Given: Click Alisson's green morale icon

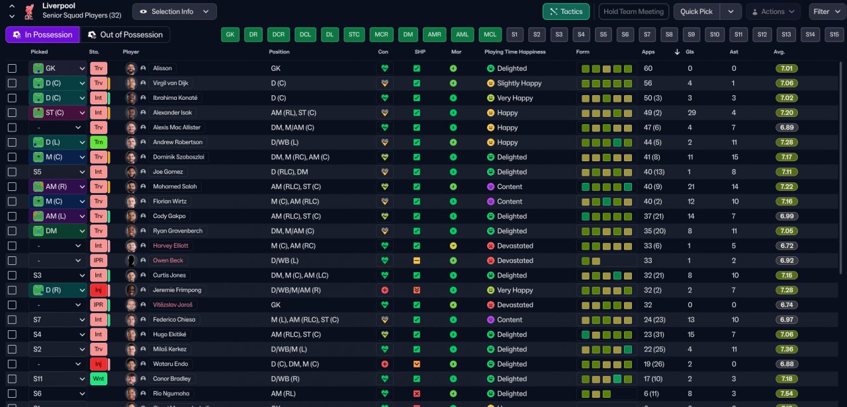Looking at the screenshot, I should tap(453, 68).
